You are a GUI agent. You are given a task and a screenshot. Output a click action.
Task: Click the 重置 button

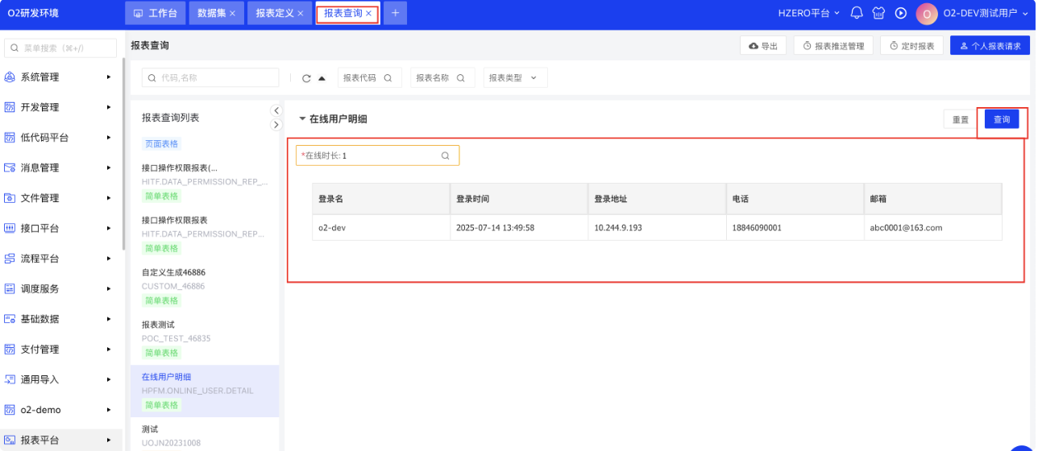tap(961, 119)
